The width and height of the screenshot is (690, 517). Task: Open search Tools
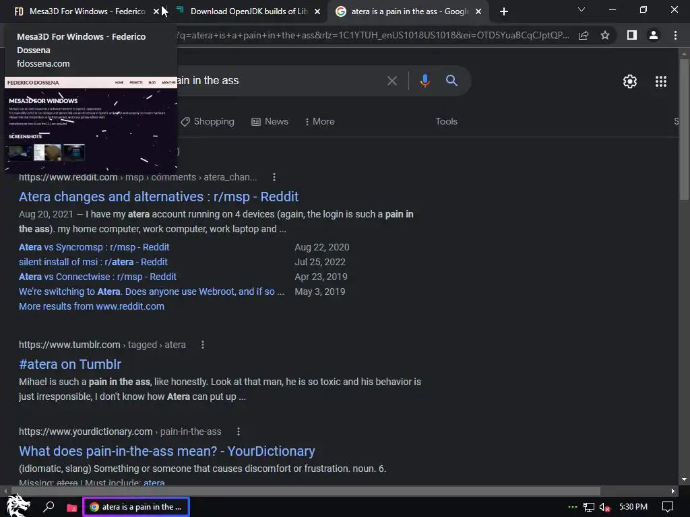pos(446,121)
